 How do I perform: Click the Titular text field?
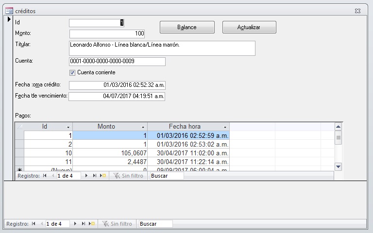162,48
